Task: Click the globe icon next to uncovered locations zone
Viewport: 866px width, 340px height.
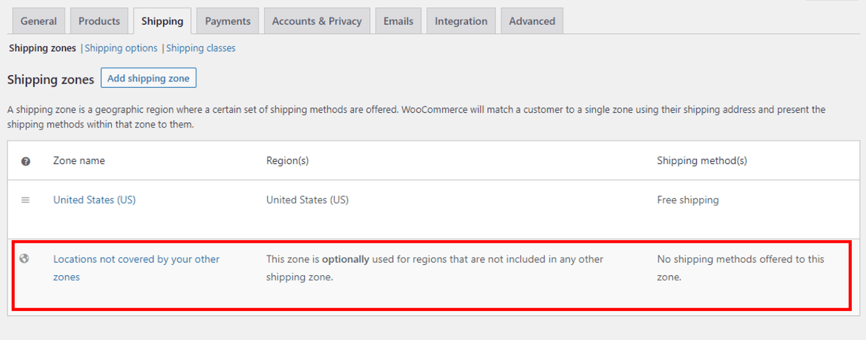Action: (25, 259)
